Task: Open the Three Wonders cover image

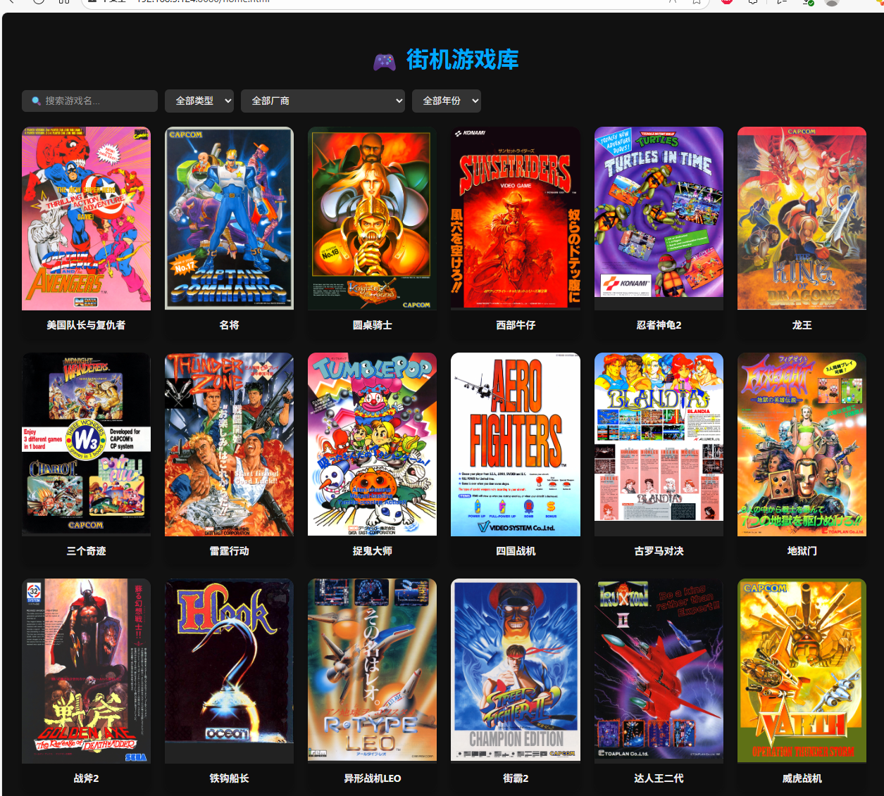Action: point(86,444)
